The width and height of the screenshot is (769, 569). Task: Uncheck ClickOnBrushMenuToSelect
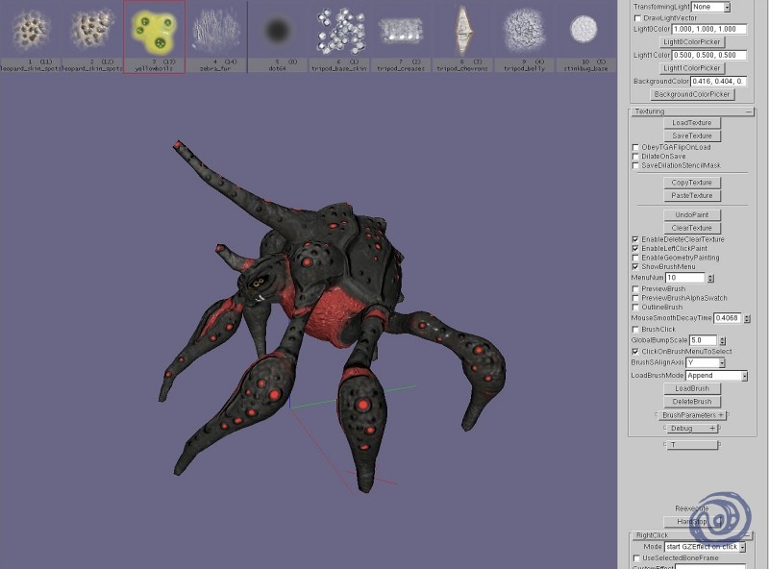click(x=635, y=352)
